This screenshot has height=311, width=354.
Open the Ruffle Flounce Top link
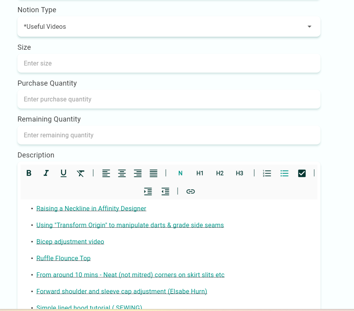tap(64, 258)
